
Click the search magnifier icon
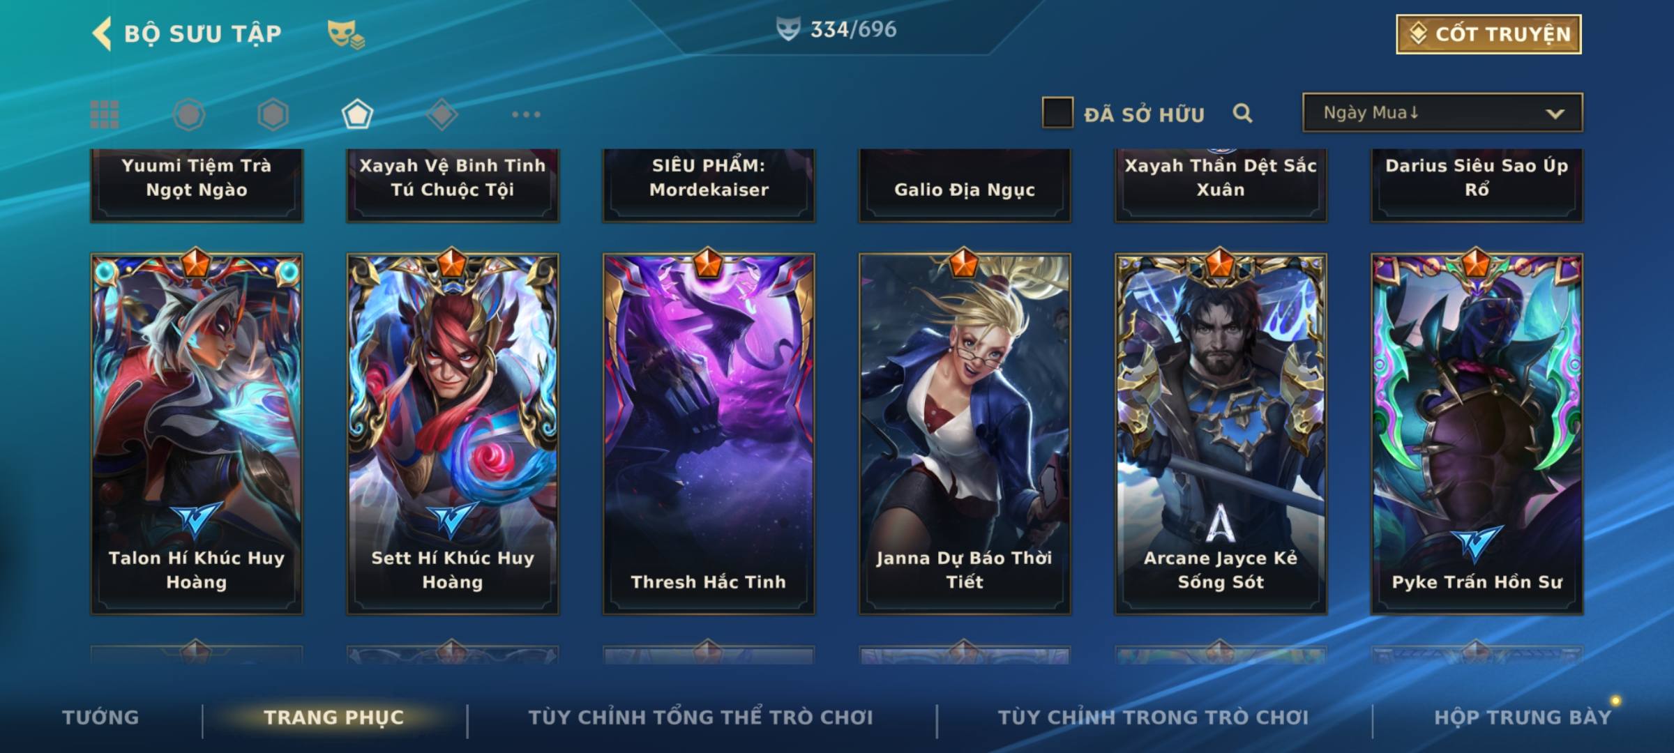point(1242,113)
